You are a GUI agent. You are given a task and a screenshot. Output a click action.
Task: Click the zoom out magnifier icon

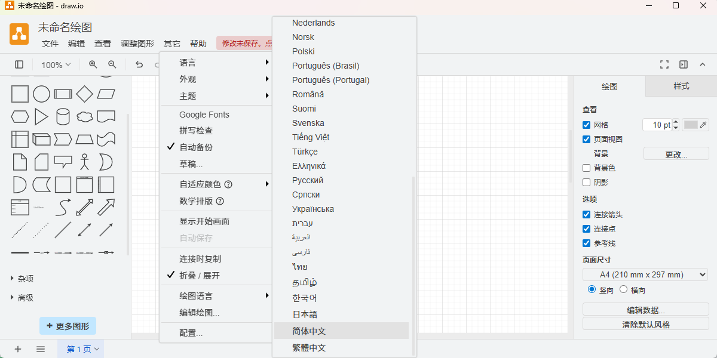click(x=112, y=64)
